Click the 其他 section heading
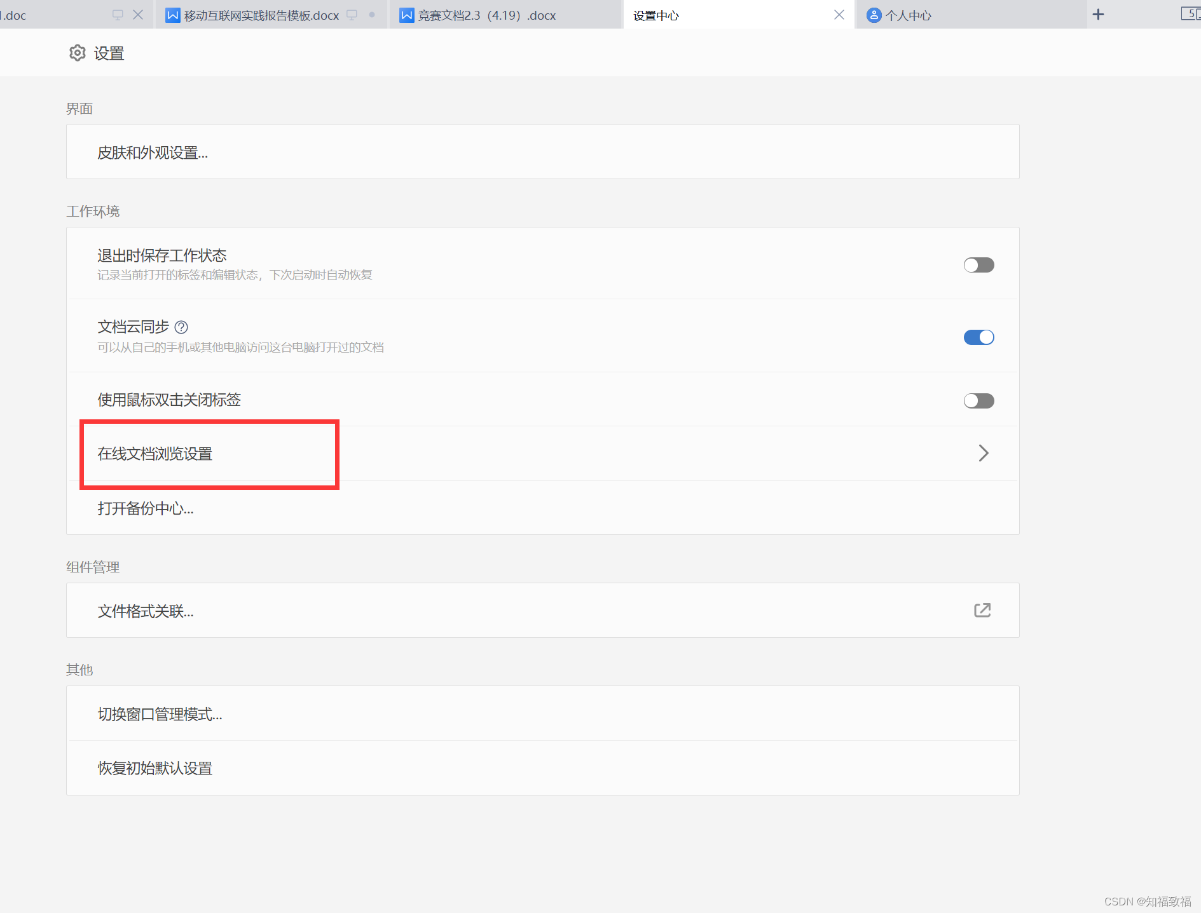Screen dimensions: 1201x913 pos(79,670)
